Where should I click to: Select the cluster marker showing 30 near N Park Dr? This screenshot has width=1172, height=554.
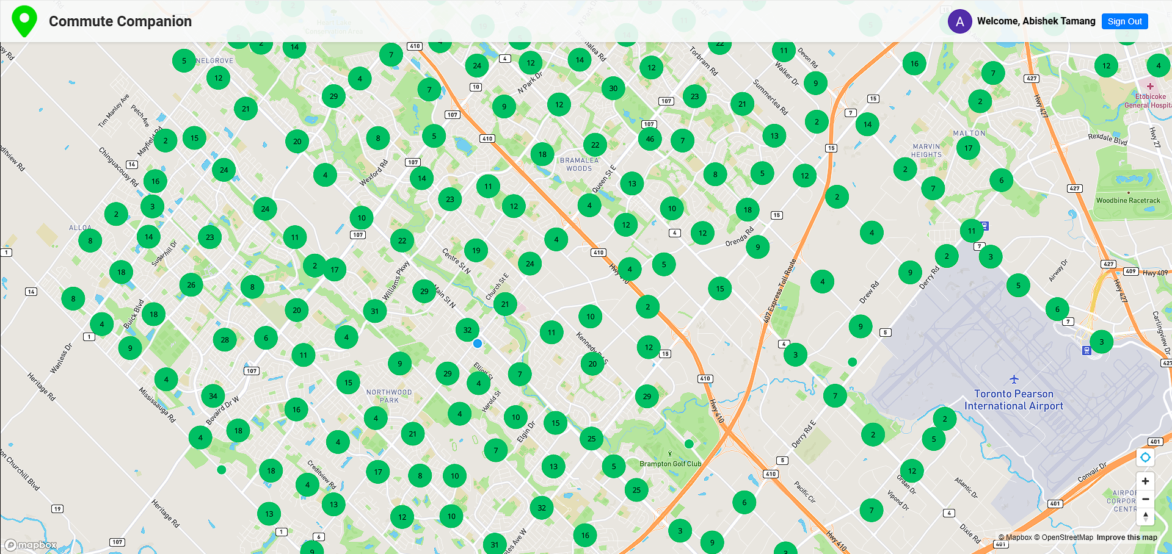click(613, 88)
